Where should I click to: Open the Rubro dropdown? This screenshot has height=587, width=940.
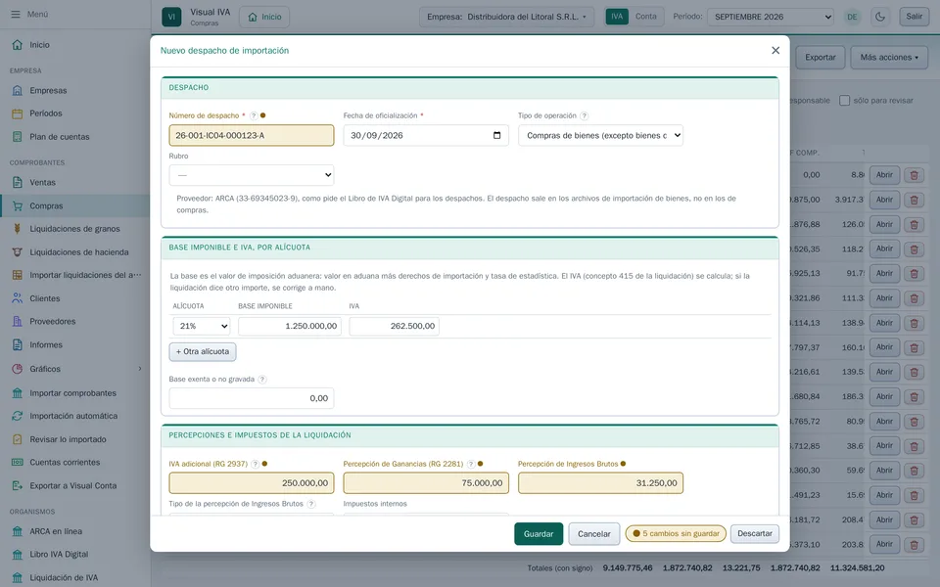tap(252, 175)
